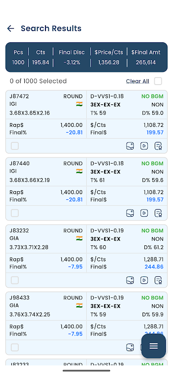
Task: Select the checkbox for stone J83232
Action: 15,280
